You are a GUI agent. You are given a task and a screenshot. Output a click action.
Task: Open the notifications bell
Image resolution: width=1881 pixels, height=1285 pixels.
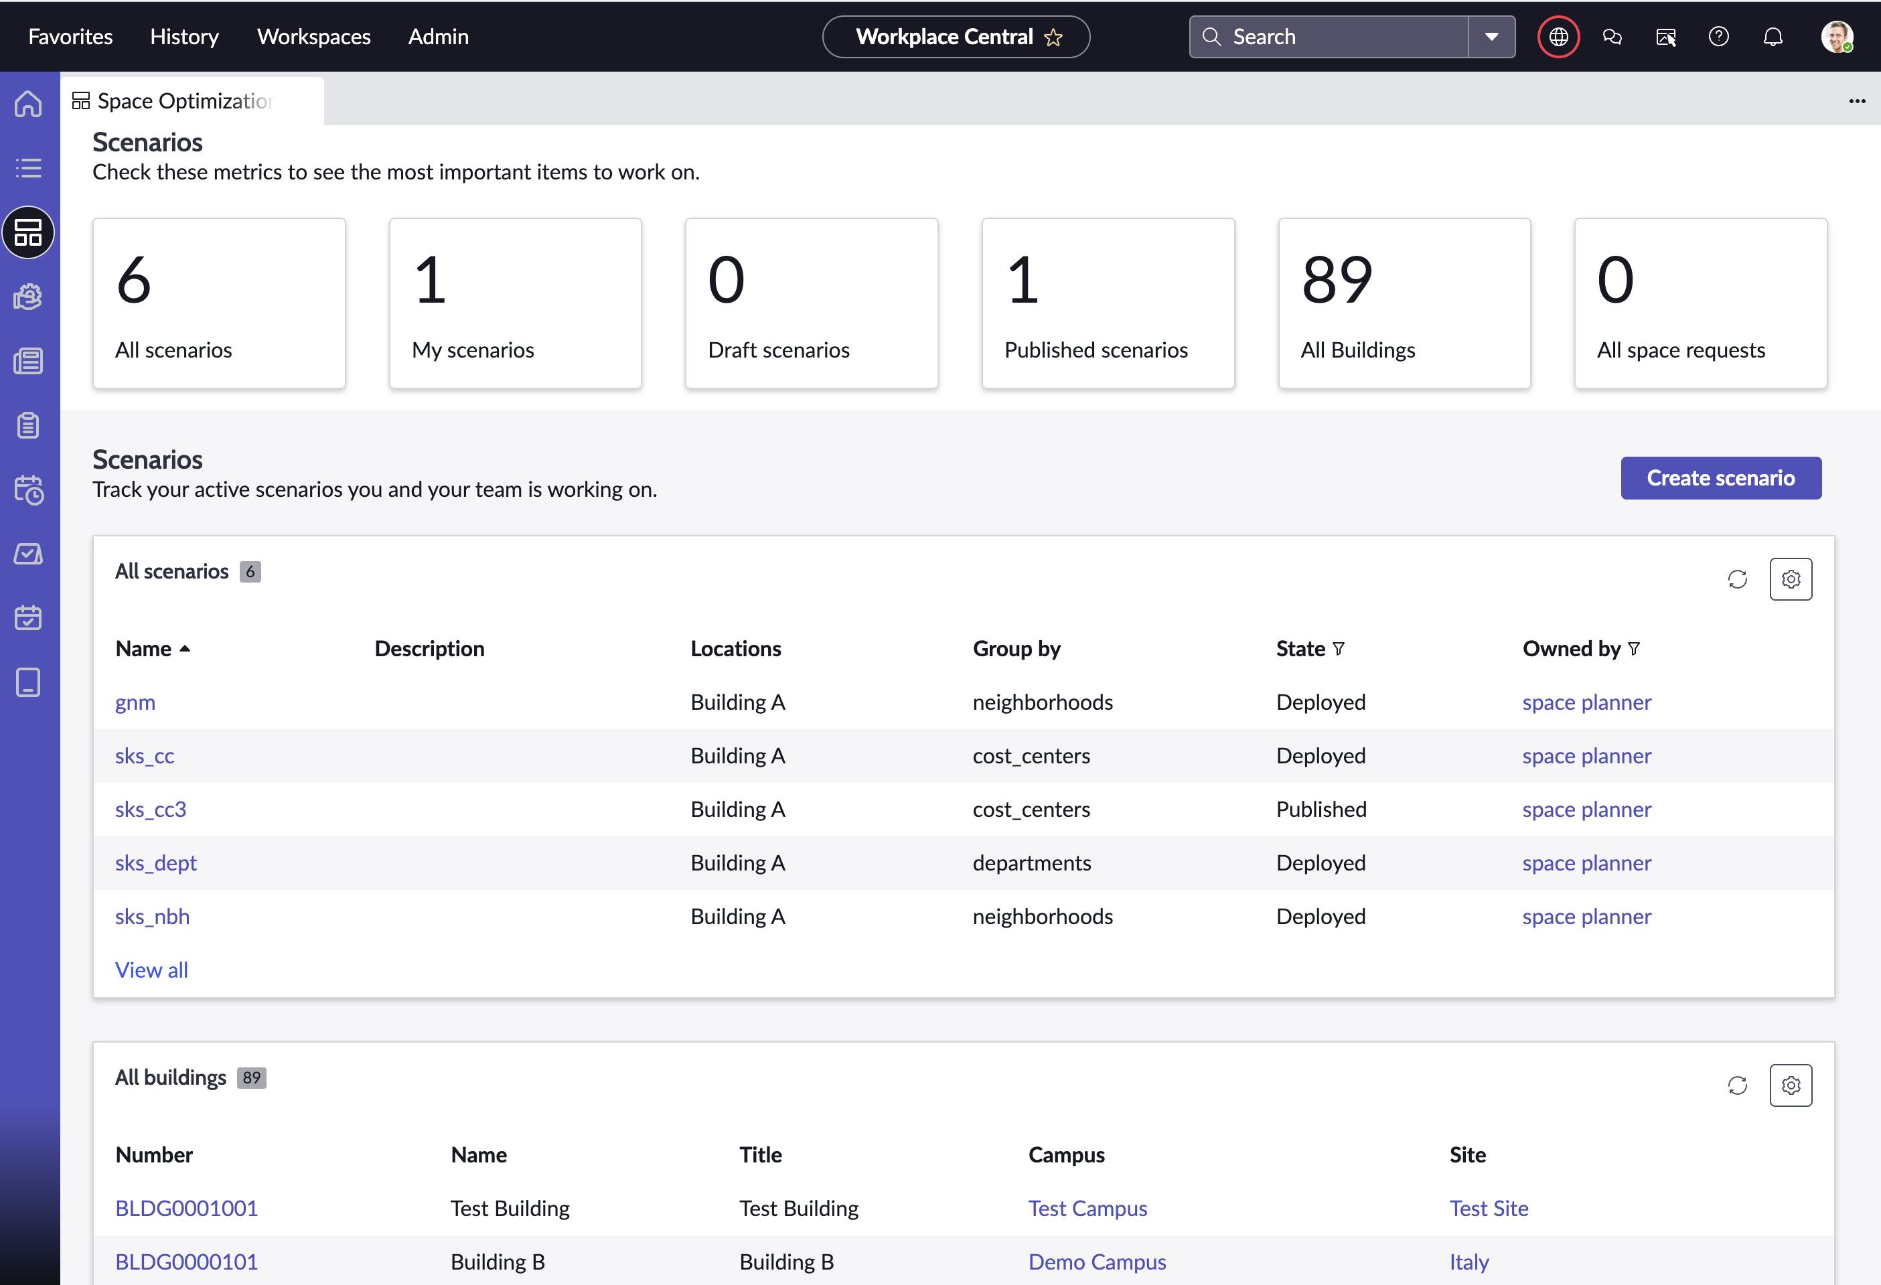point(1773,36)
